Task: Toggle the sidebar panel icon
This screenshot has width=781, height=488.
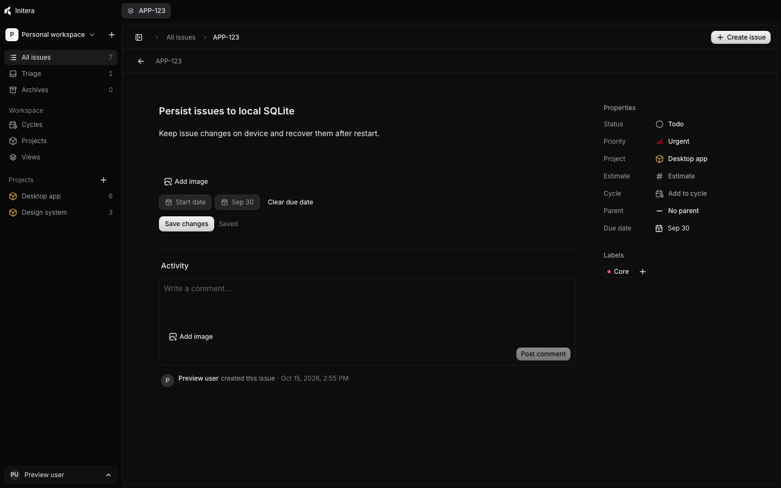Action: click(x=139, y=37)
